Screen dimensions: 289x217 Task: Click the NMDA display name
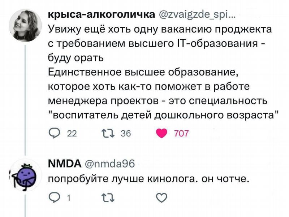click(x=65, y=164)
